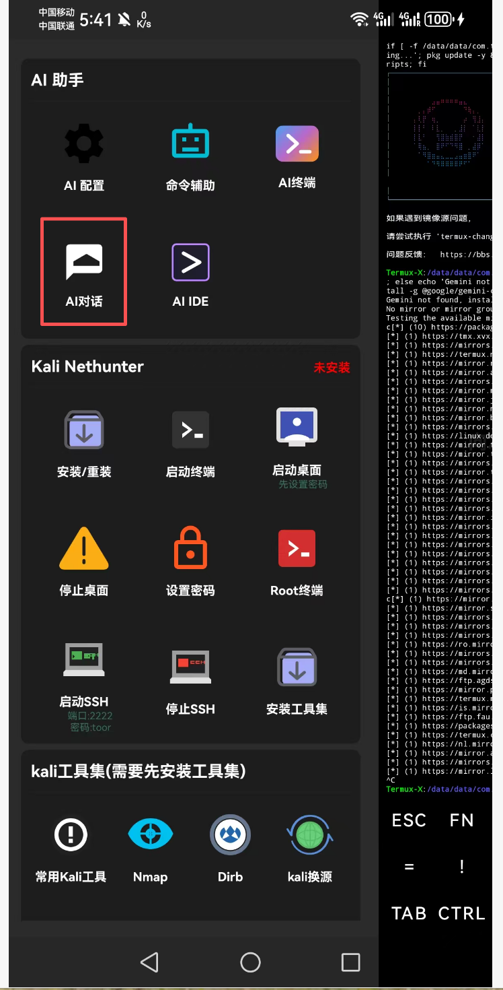503x990 pixels.
Task: Open 启动终端 terminal icon
Action: click(190, 430)
